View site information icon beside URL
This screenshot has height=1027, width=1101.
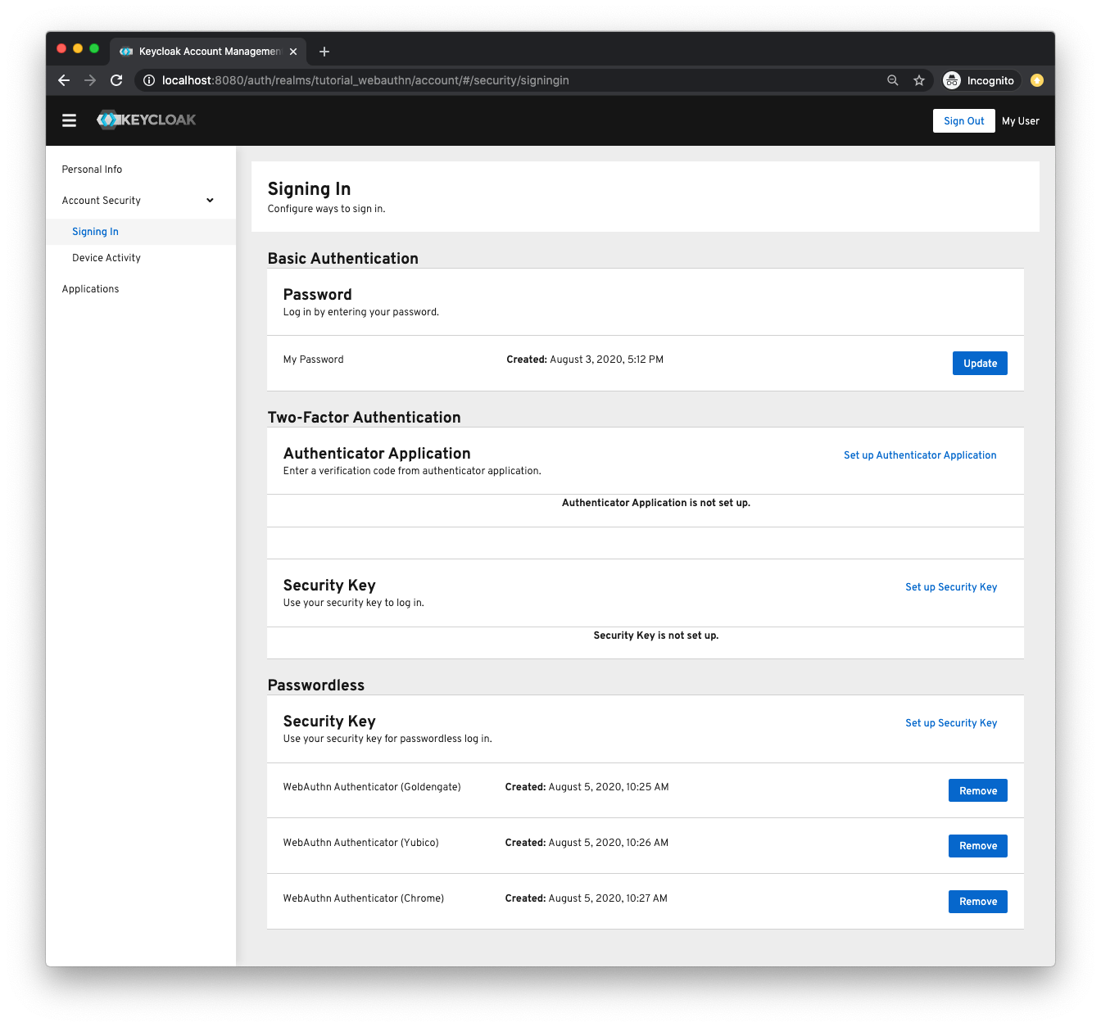click(x=149, y=80)
